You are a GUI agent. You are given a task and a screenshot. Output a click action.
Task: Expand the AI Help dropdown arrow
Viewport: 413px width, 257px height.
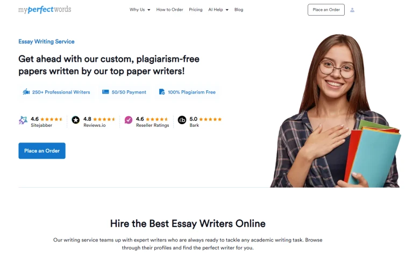click(227, 10)
